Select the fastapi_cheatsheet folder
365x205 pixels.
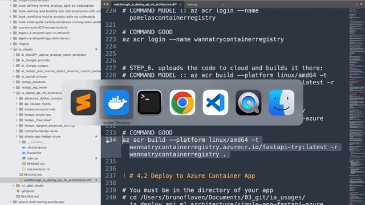pos(38,120)
